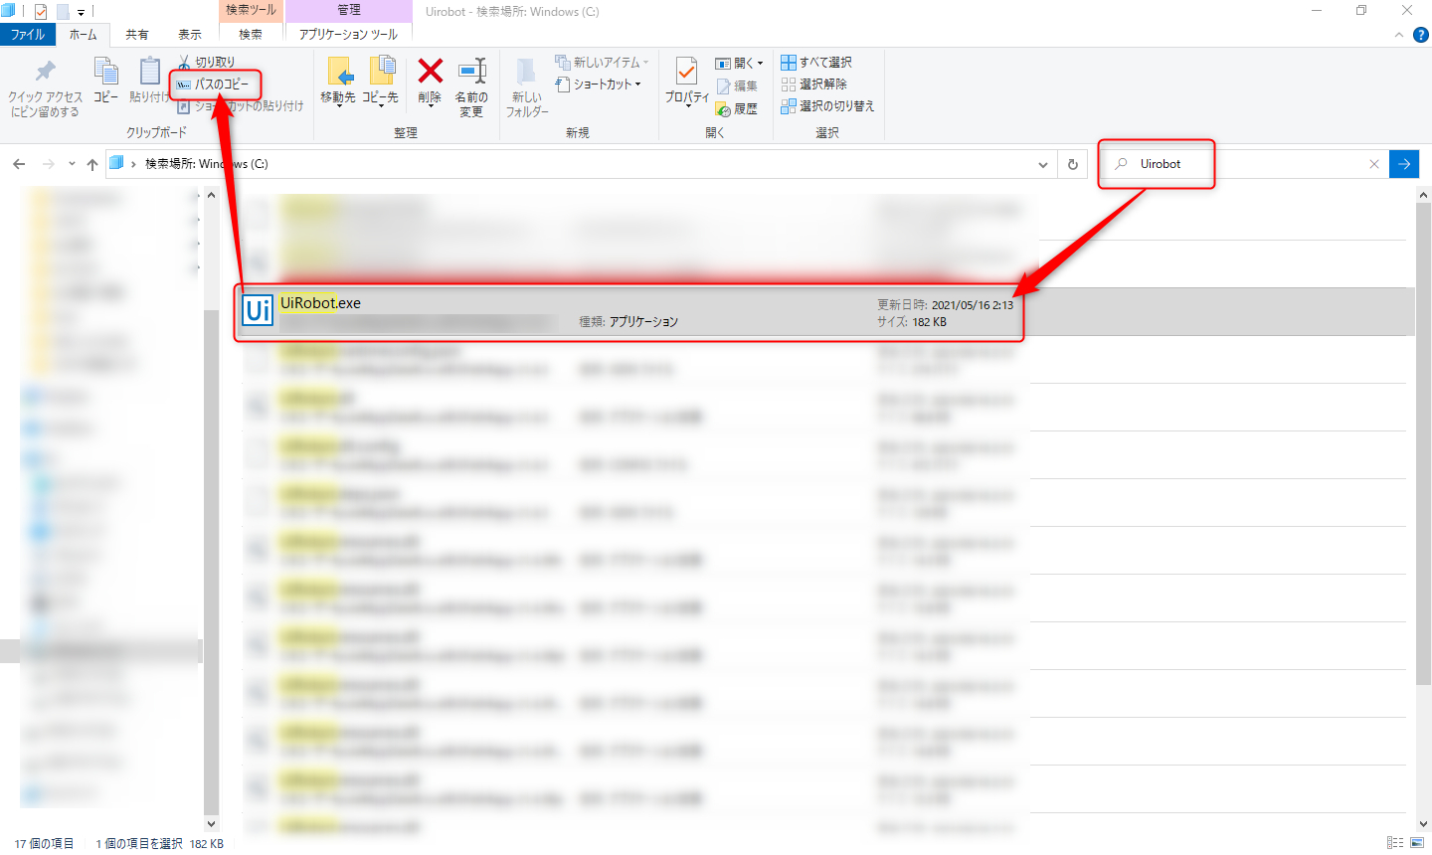Switch to large icons view in status bar
The width and height of the screenshot is (1432, 855).
(x=1417, y=843)
